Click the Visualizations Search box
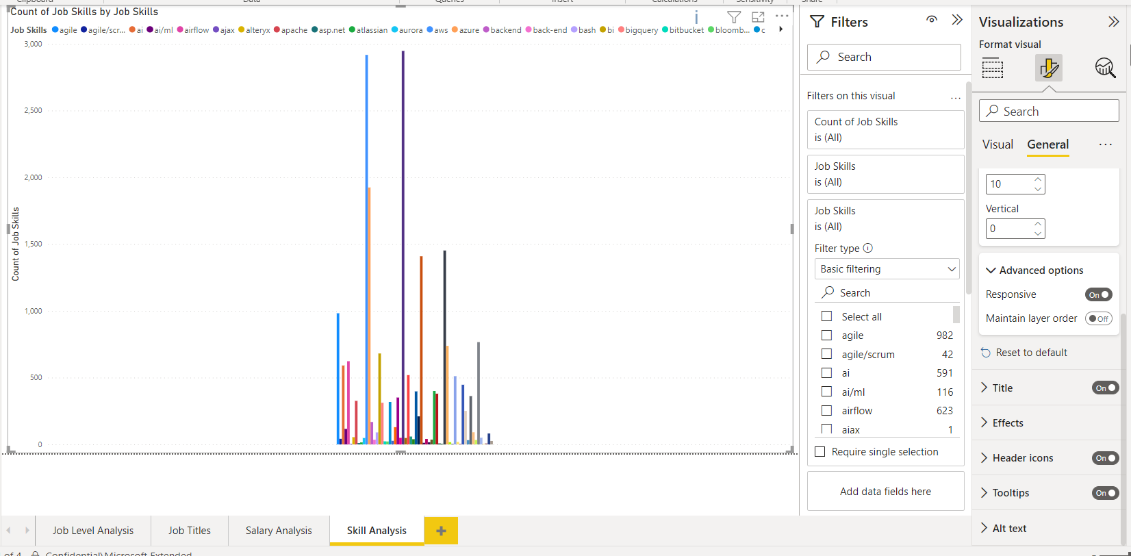Viewport: 1131px width, 556px height. (x=1049, y=111)
